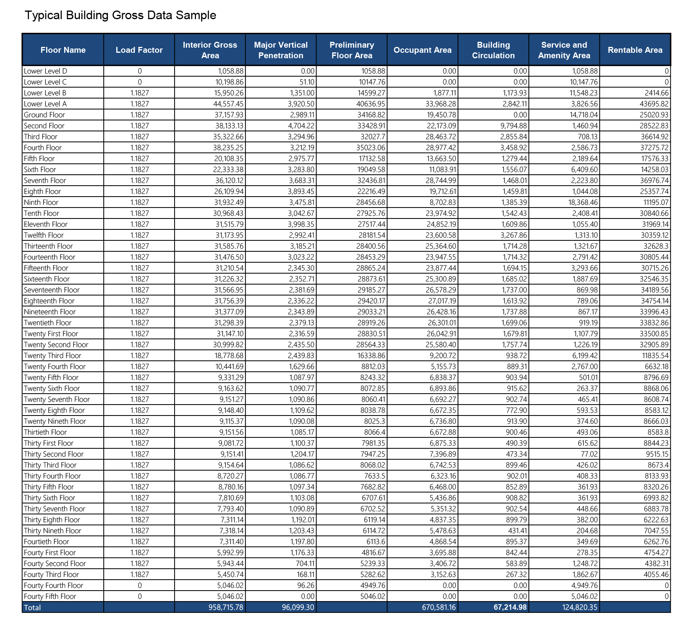Select the 'Floor Name' column header
695x634 pixels.
click(63, 50)
